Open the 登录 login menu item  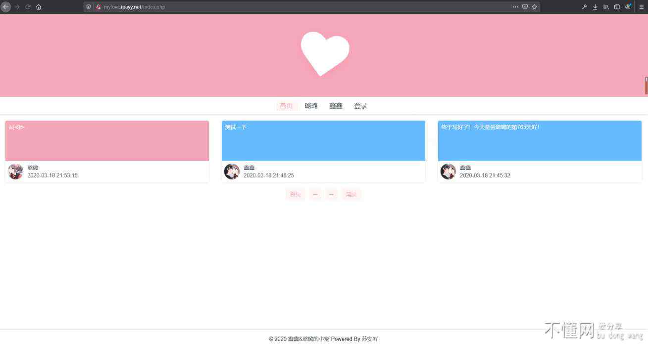coord(360,106)
